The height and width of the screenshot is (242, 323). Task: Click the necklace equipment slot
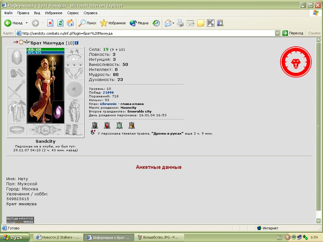click(74, 57)
